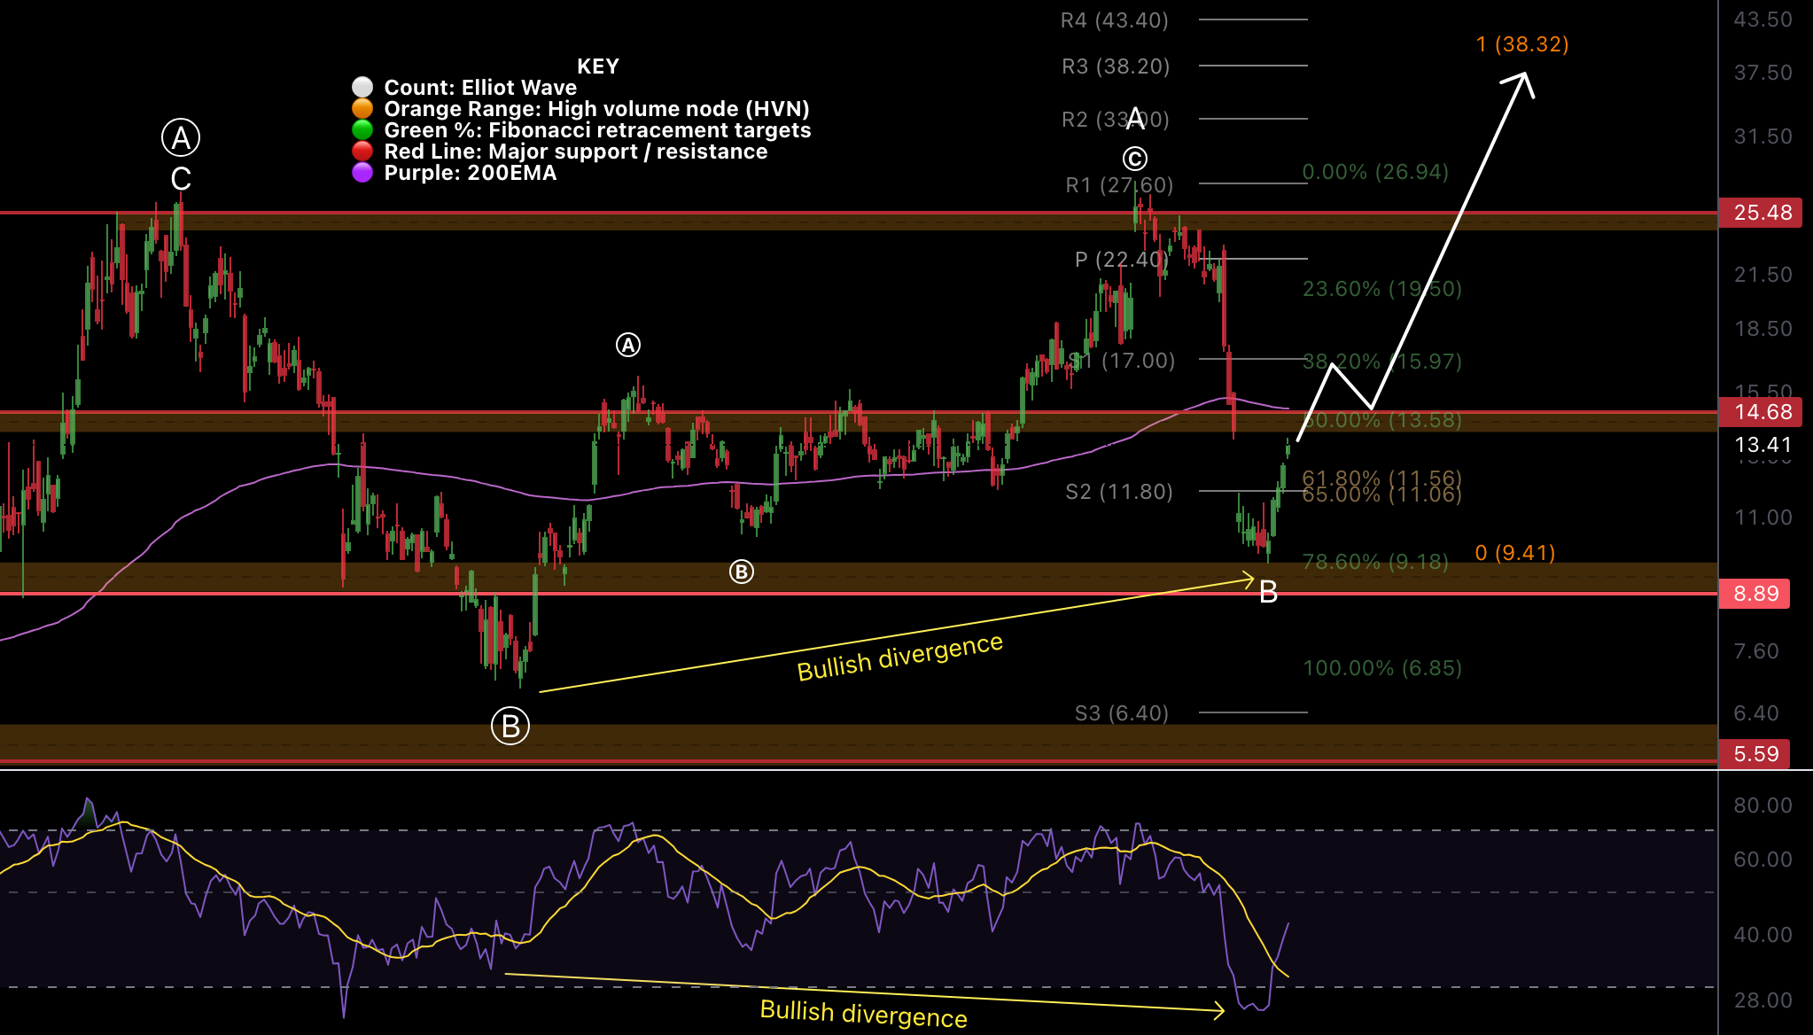Click the orange 0 (9.41) label
The image size is (1813, 1035).
tap(1514, 553)
